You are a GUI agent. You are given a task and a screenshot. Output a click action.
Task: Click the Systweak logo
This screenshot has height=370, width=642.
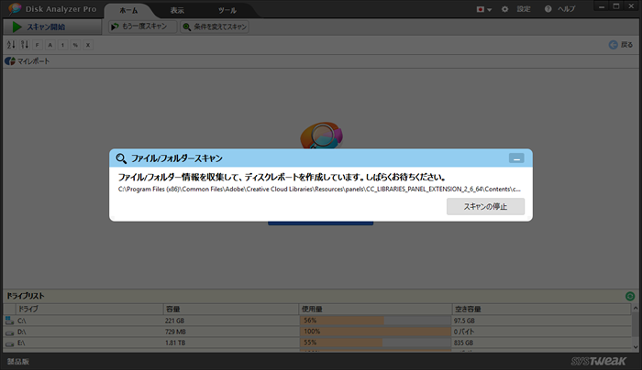(x=598, y=361)
